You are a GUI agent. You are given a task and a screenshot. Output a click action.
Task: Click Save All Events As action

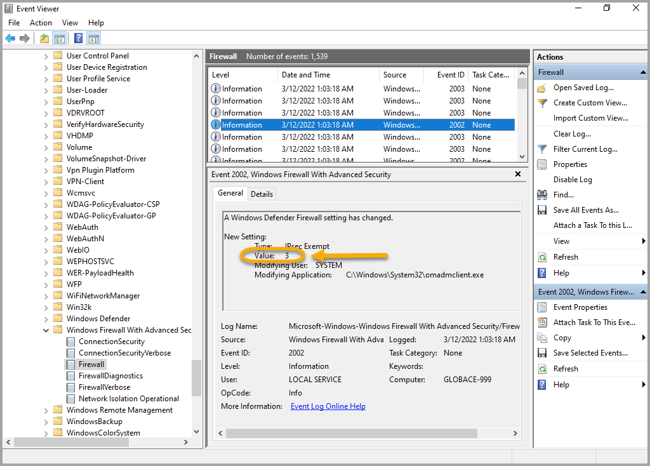point(585,210)
